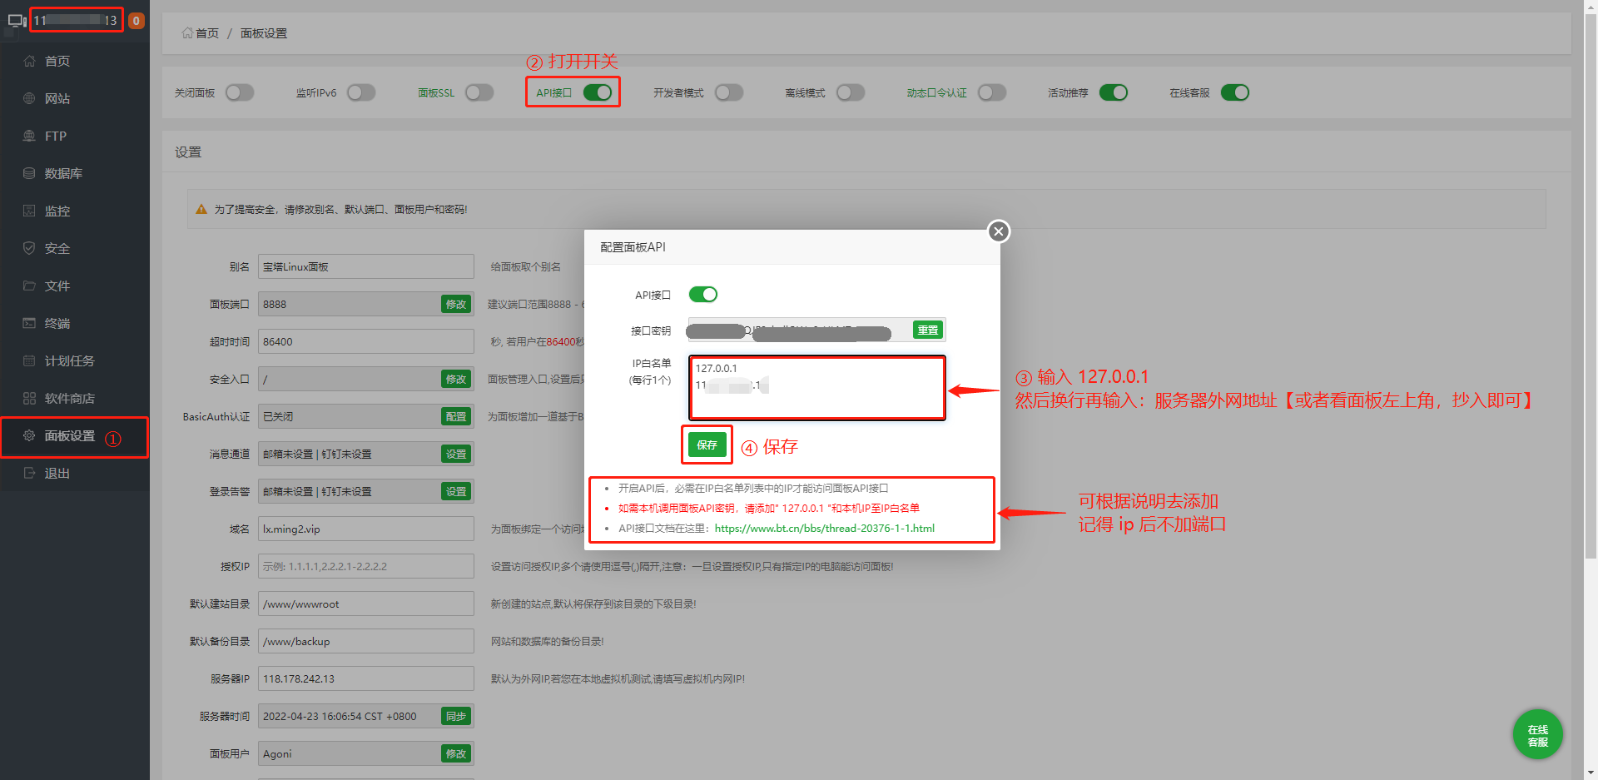Click the 授权IP input field
The height and width of the screenshot is (780, 1598).
366,566
